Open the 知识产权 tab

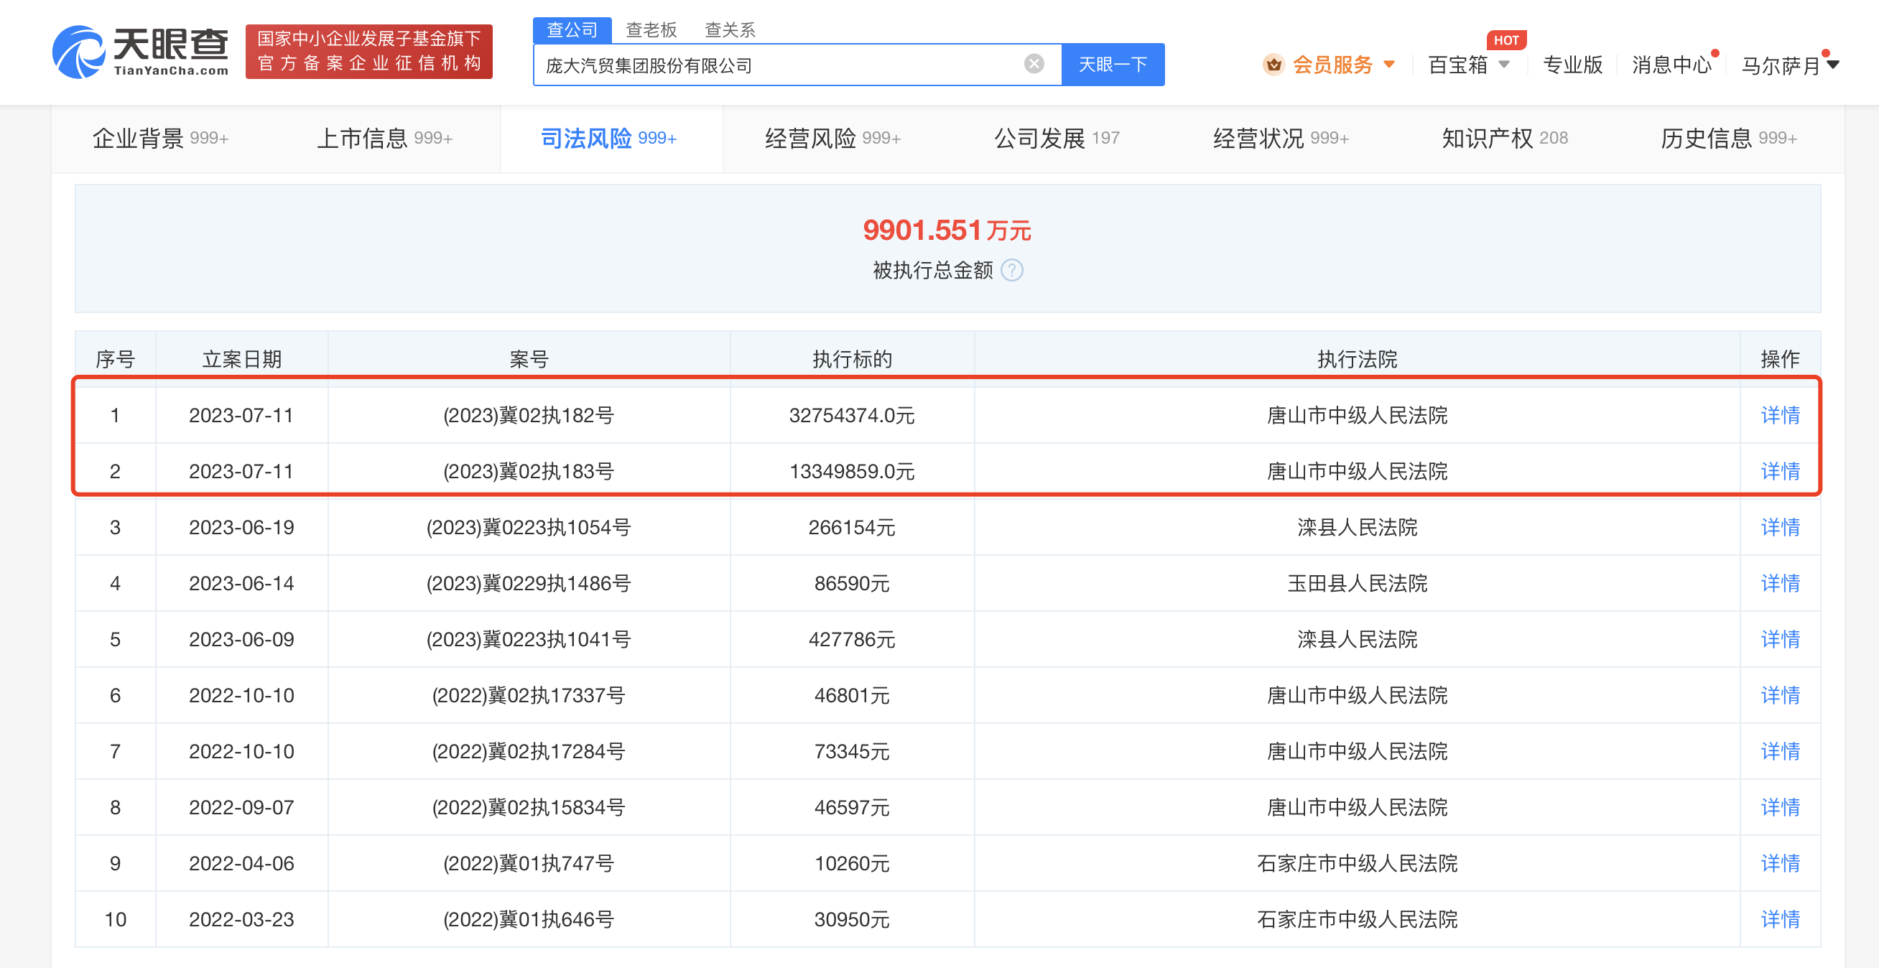(1504, 138)
